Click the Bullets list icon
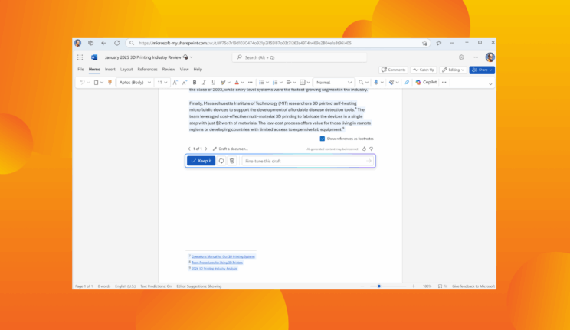The width and height of the screenshot is (570, 330). coord(261,83)
